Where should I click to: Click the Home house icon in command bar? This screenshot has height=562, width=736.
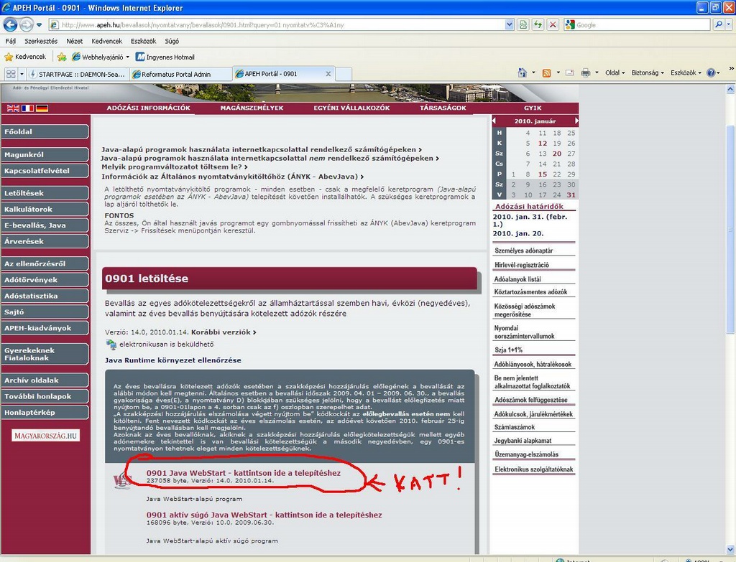coord(522,72)
